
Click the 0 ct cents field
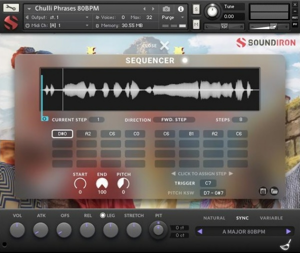click(x=179, y=235)
